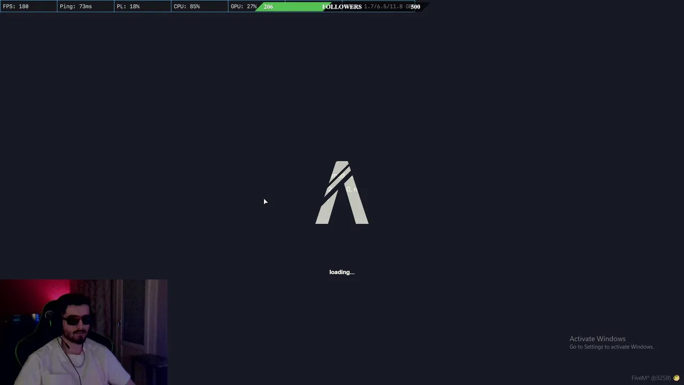This screenshot has height=385, width=684.
Task: Click the "loading..." status text
Action: tap(342, 272)
